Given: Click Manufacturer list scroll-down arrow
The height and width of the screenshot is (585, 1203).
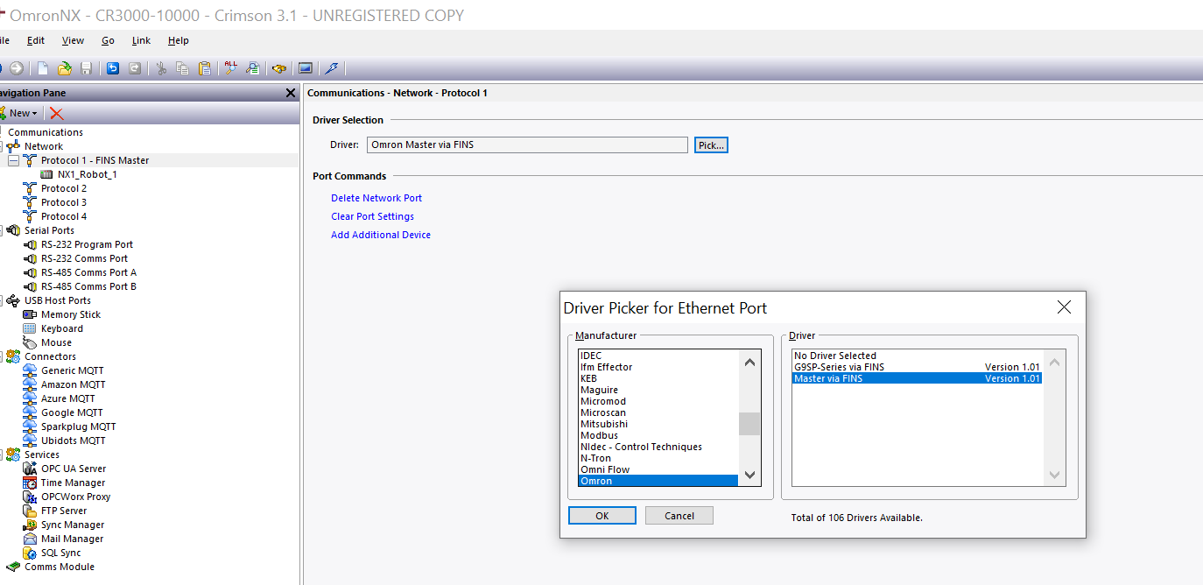Looking at the screenshot, I should (x=749, y=474).
